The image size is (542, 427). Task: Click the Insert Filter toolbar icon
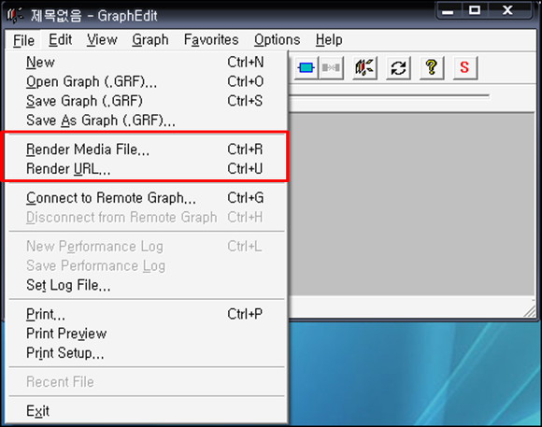tap(306, 68)
